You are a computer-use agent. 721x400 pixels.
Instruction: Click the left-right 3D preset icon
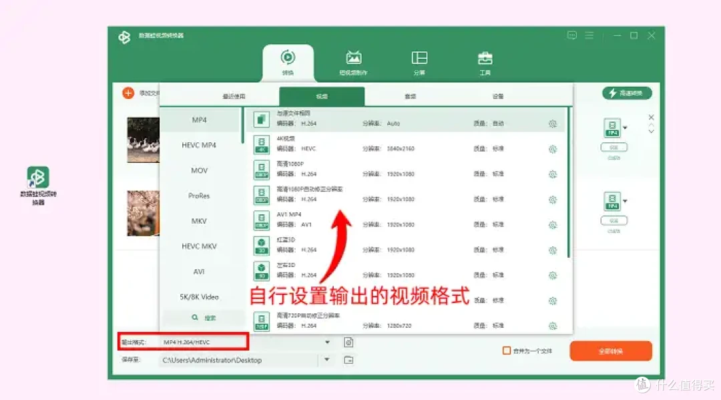(x=261, y=271)
